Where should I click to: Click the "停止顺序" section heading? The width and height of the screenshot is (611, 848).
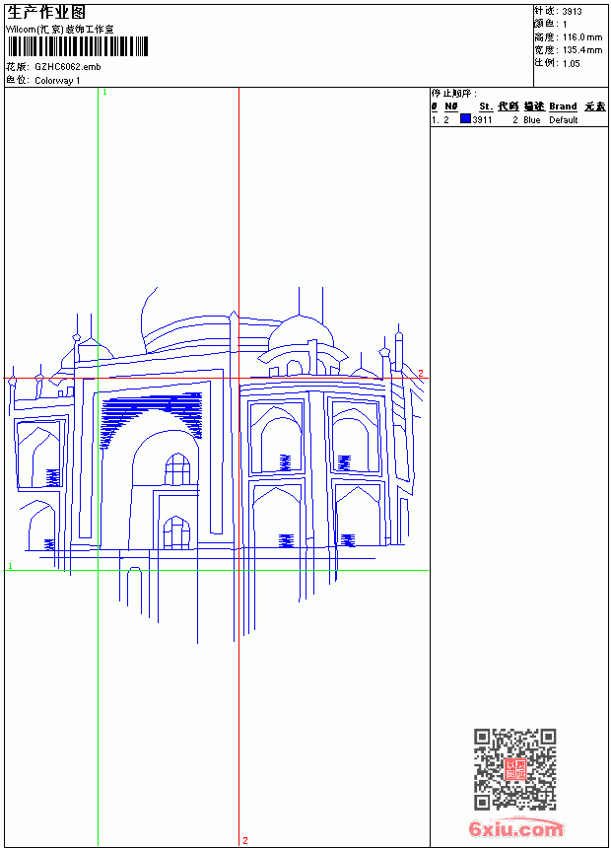point(453,94)
